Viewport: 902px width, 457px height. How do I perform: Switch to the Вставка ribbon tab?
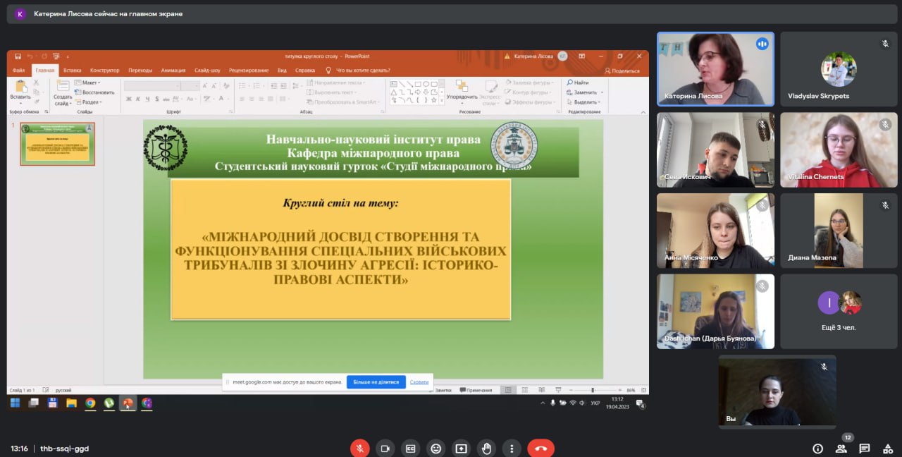pyautogui.click(x=72, y=71)
